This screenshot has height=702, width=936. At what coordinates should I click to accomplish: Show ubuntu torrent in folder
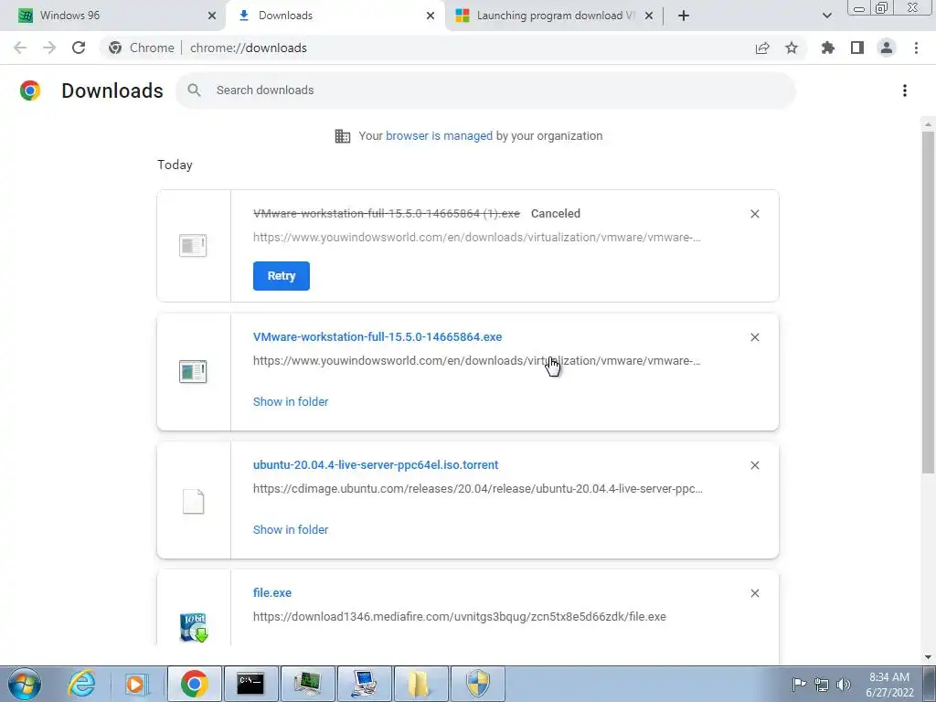(291, 529)
